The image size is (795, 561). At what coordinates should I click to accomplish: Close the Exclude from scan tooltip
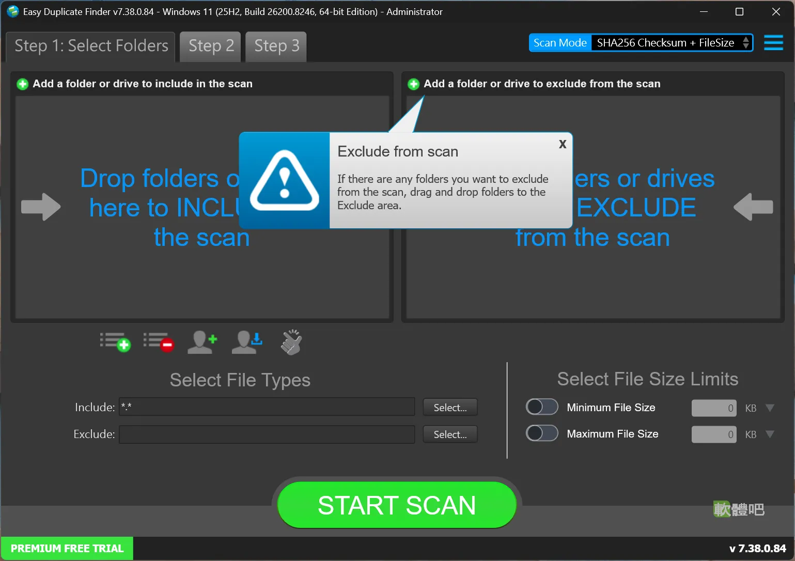click(x=563, y=144)
